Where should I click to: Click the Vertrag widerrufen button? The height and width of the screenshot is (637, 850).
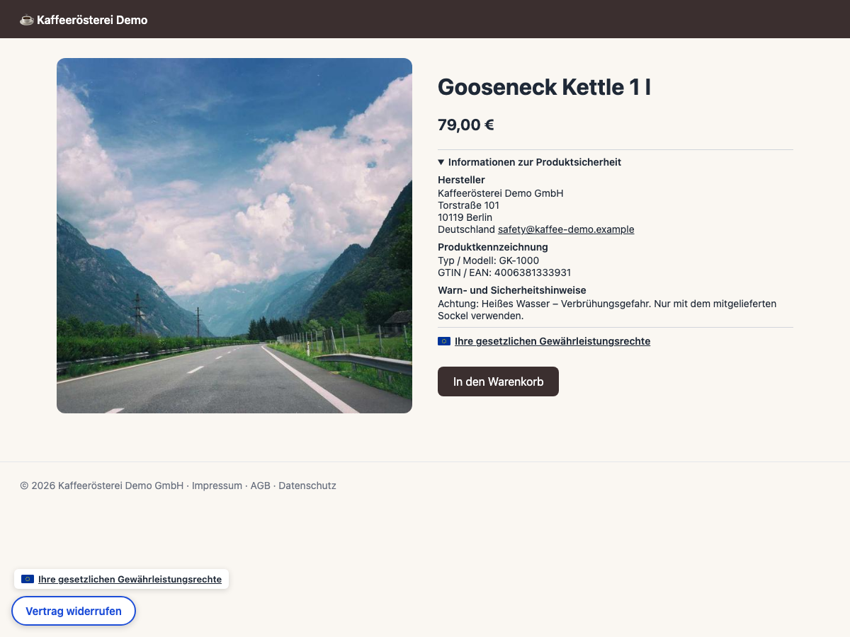point(74,611)
